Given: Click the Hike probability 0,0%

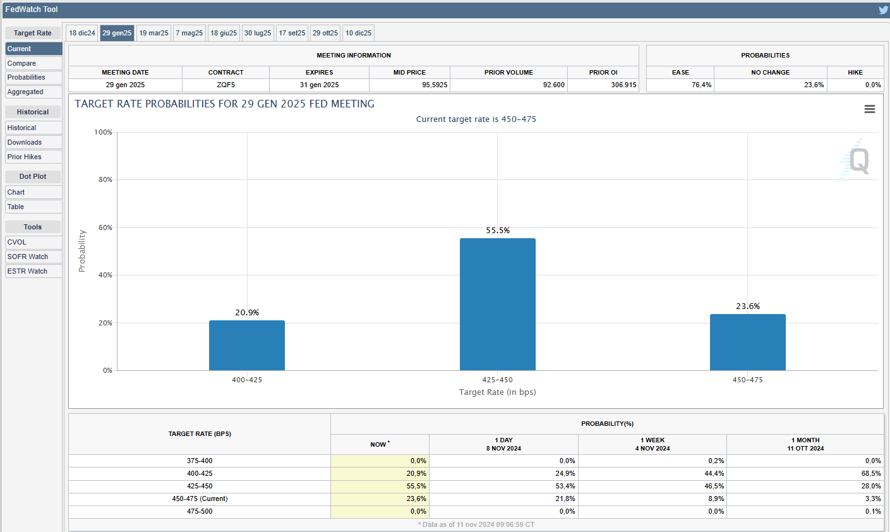Looking at the screenshot, I should coord(855,85).
